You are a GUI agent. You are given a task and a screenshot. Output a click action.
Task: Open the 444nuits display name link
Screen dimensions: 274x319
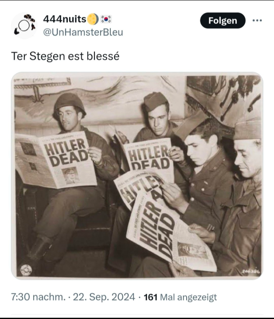coord(65,19)
